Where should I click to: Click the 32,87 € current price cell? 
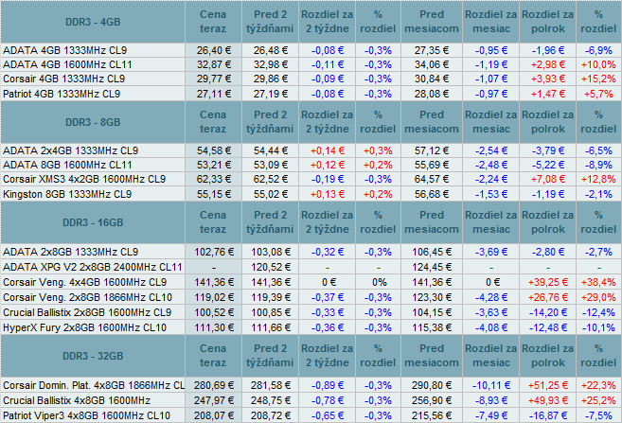214,64
